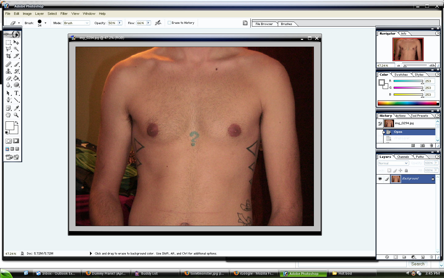Switch to Standard editing mode
444x278 pixels.
(x=8, y=141)
